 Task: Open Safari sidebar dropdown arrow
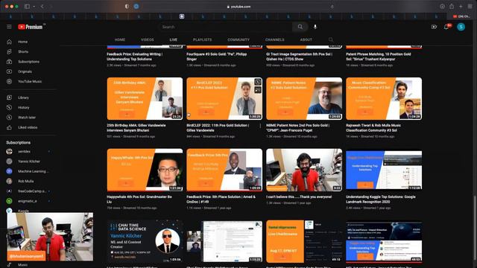pos(34,7)
